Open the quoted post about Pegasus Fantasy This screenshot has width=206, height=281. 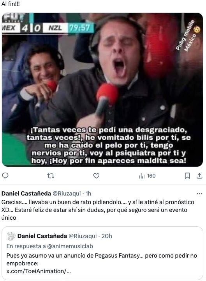(102, 253)
